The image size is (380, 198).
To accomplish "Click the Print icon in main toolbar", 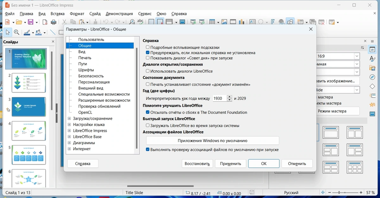I will (54, 22).
